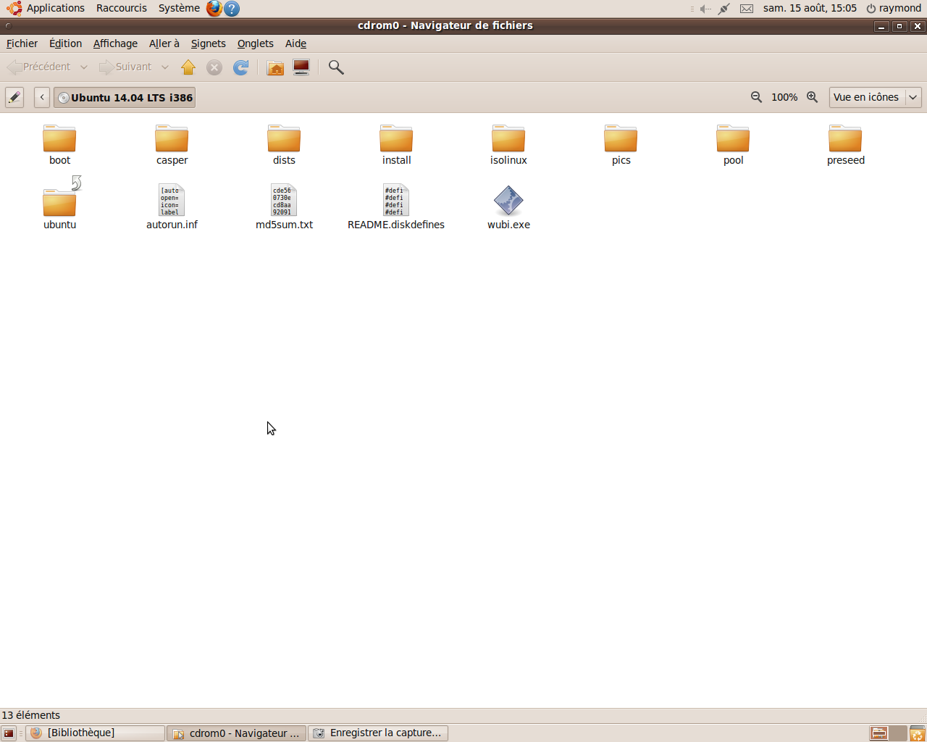Image resolution: width=927 pixels, height=742 pixels.
Task: Open the Help launcher in top panel
Action: (232, 9)
